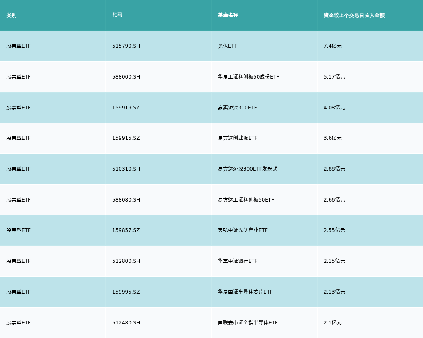Click 股票型ETF in the 159857.SZ row
The image size is (423, 338).
coord(19,230)
